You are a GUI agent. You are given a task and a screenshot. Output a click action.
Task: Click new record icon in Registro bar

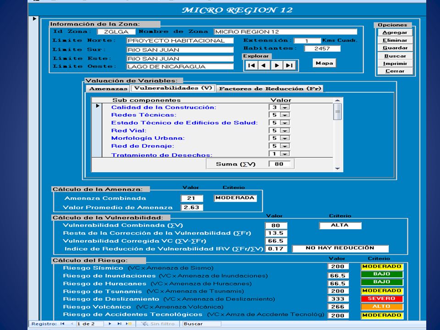point(129,324)
